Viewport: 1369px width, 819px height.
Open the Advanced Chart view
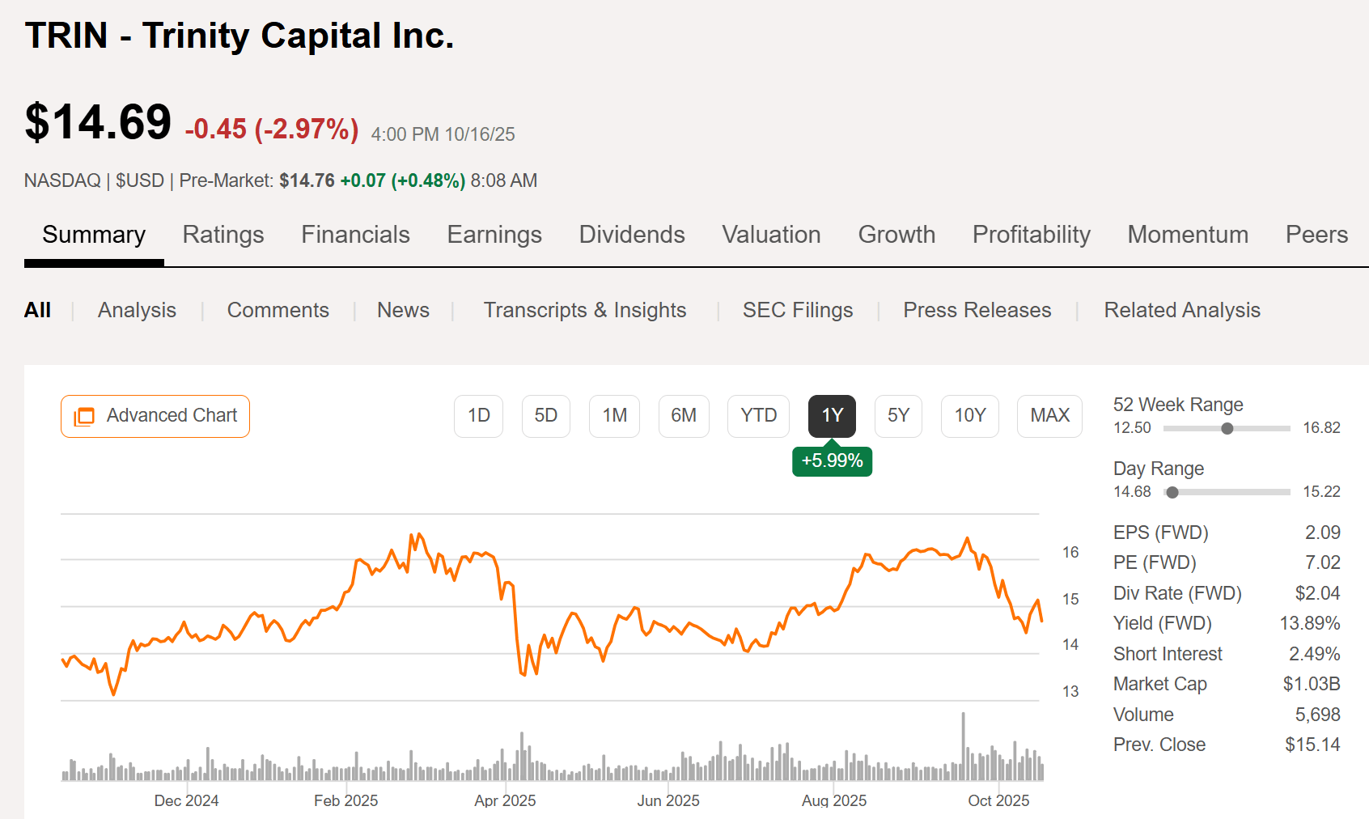tap(155, 416)
